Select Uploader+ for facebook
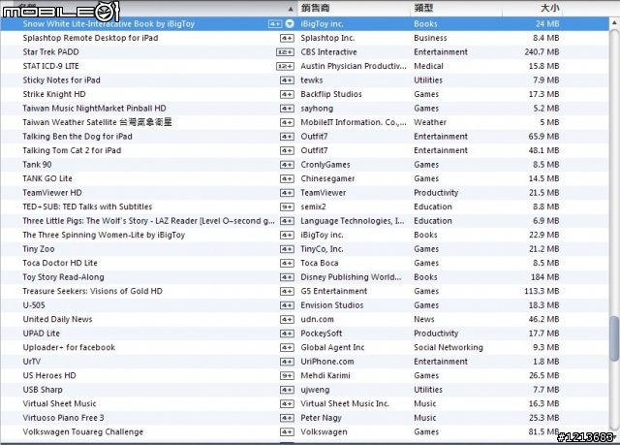This screenshot has height=445, width=620. click(x=69, y=347)
